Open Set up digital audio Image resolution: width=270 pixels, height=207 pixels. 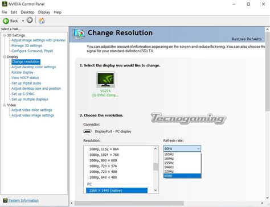coord(26,83)
